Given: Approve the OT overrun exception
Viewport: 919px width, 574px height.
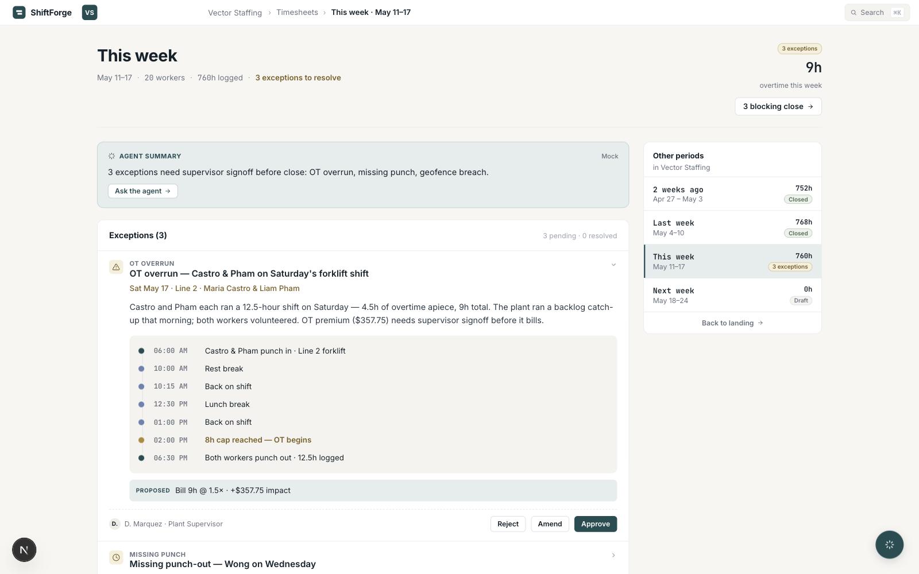Looking at the screenshot, I should coord(596,524).
